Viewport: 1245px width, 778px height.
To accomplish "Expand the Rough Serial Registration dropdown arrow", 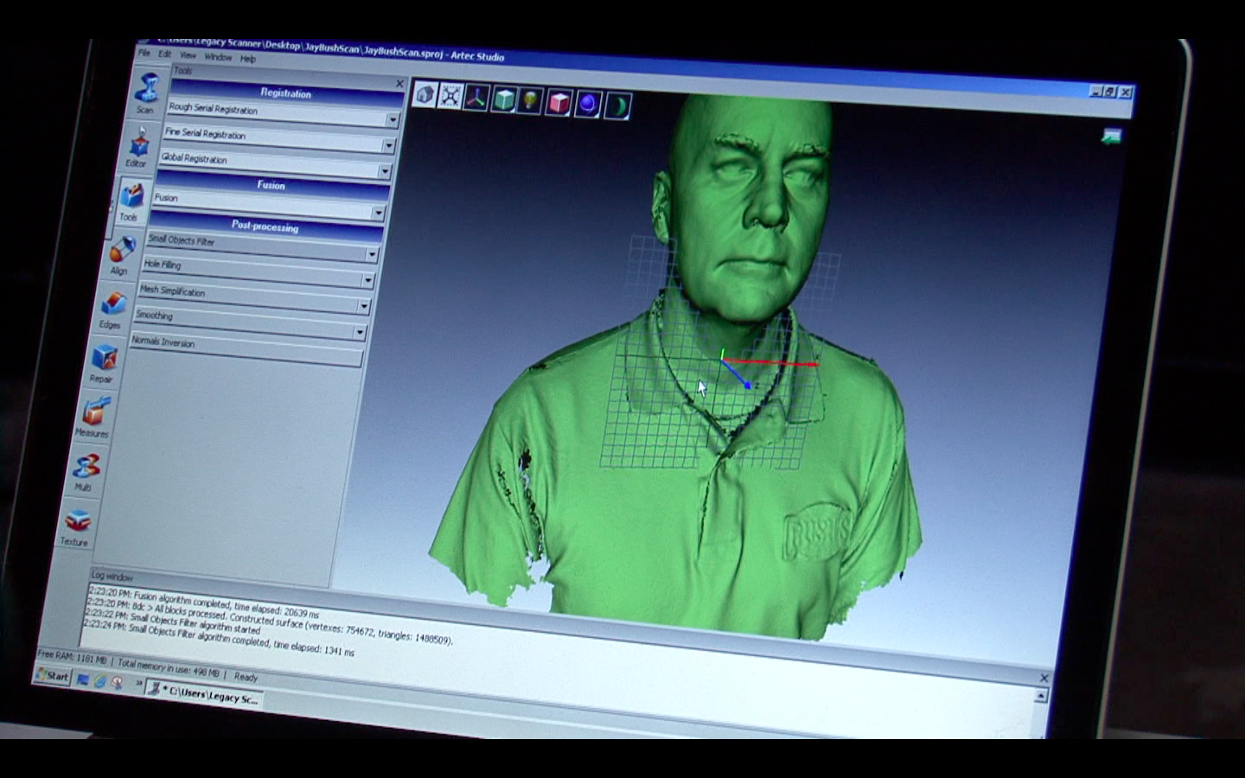I will (x=393, y=120).
